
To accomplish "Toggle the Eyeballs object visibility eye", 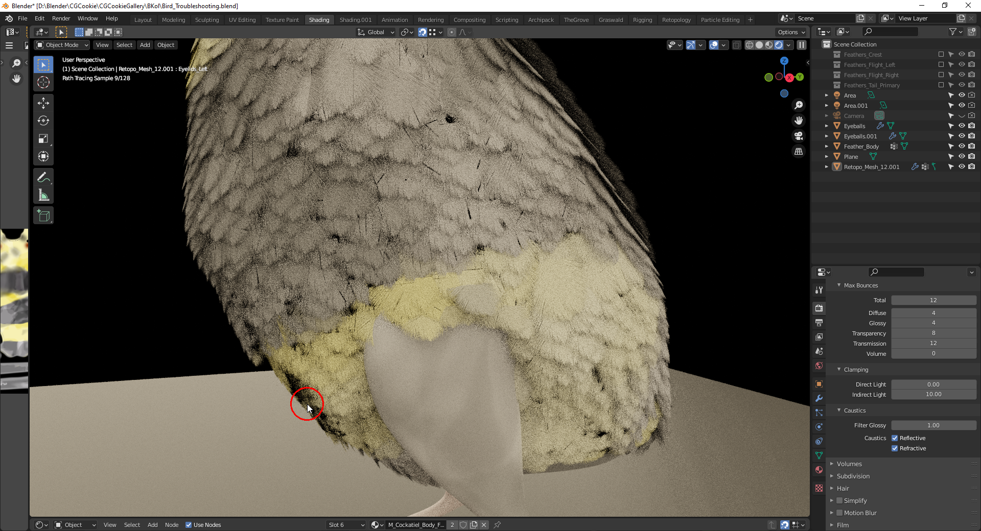I will click(x=962, y=126).
